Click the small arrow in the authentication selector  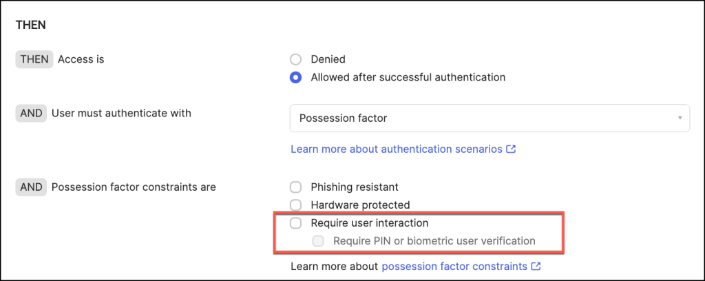[x=680, y=118]
